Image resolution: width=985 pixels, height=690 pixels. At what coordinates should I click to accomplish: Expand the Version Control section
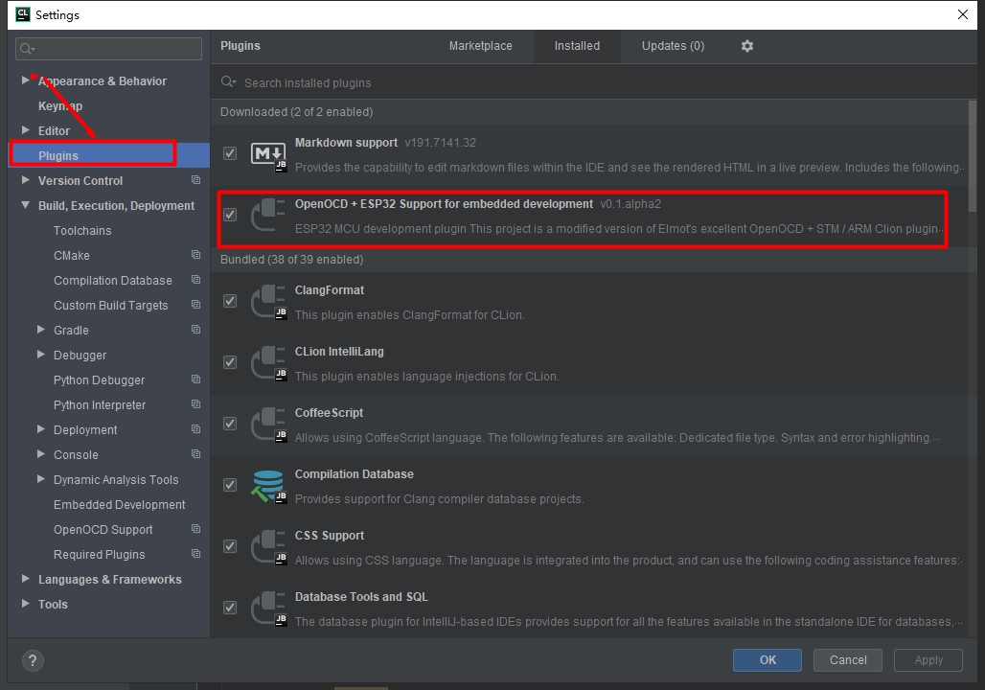(26, 180)
